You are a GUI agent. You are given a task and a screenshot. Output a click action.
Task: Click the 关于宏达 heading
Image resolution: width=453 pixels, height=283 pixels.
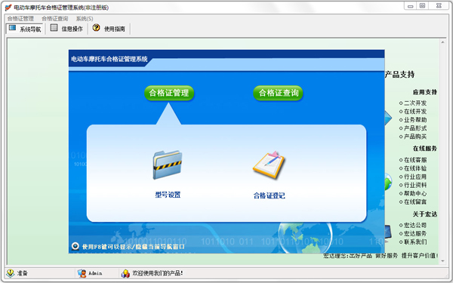coord(424,214)
